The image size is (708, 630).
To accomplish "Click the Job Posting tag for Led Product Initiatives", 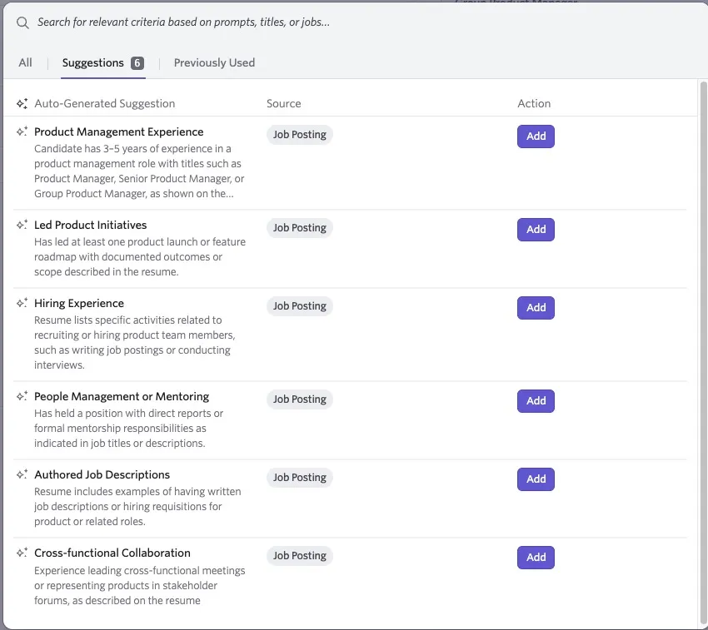I will point(299,228).
